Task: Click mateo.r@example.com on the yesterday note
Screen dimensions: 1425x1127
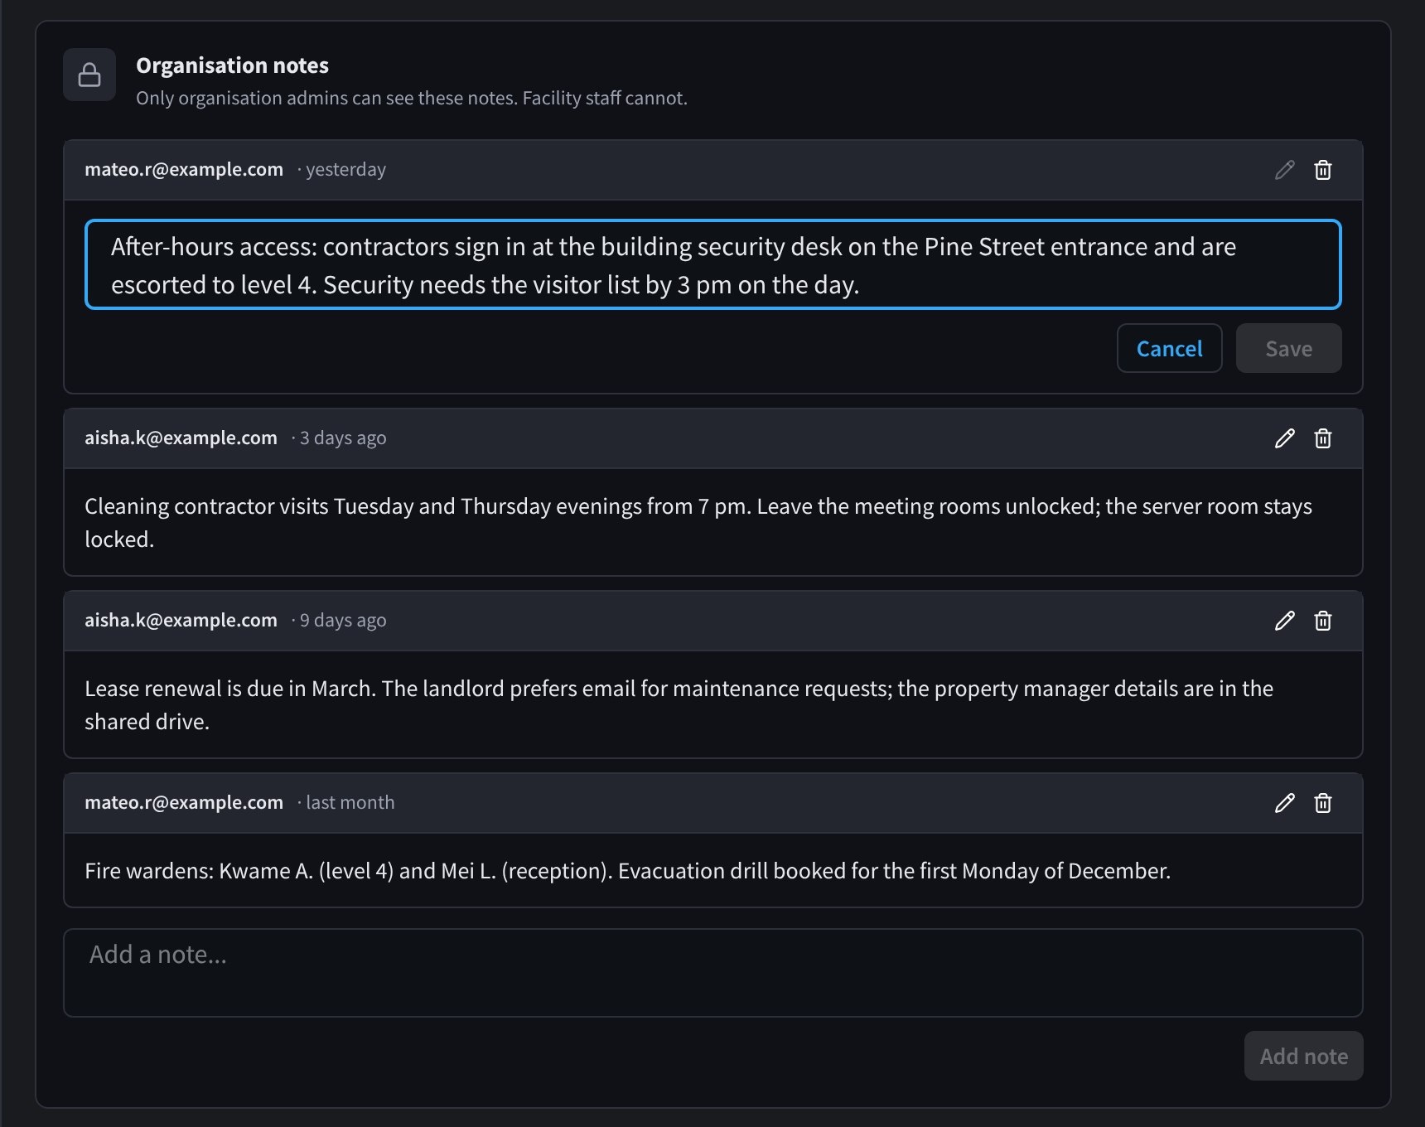Action: [184, 169]
